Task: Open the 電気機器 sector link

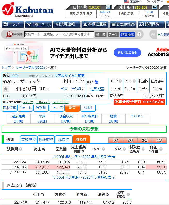Action: tap(97, 89)
